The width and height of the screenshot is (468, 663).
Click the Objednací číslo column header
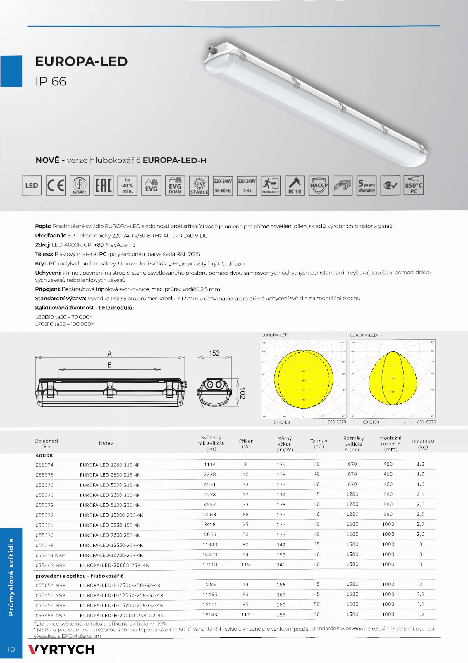pos(47,444)
